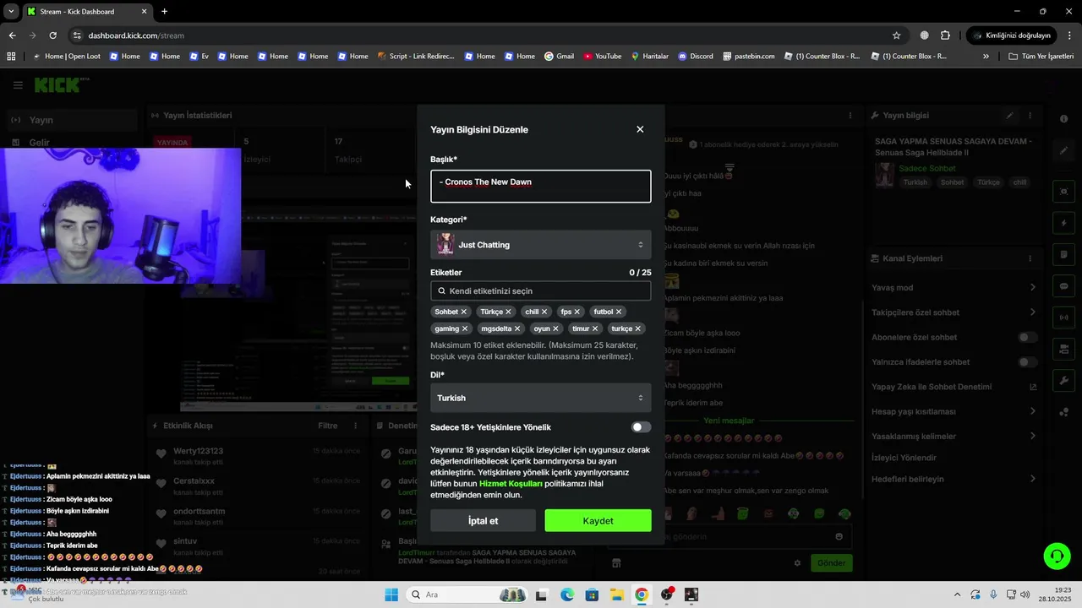Remove the futbol tag

(x=619, y=312)
